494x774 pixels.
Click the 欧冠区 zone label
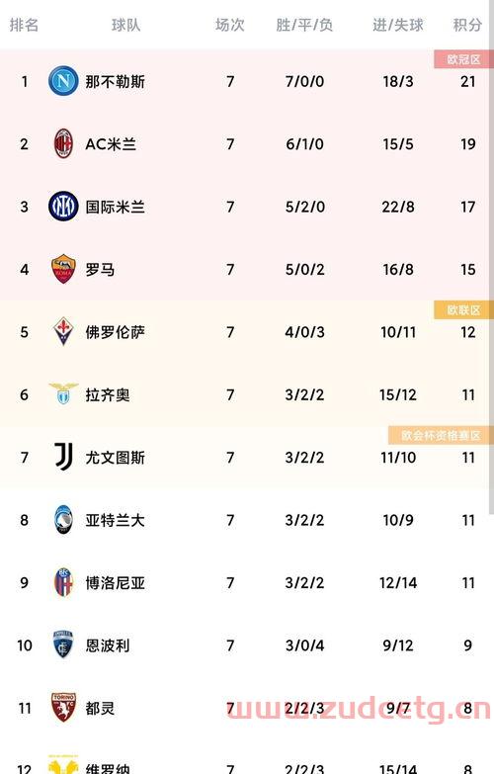[462, 59]
